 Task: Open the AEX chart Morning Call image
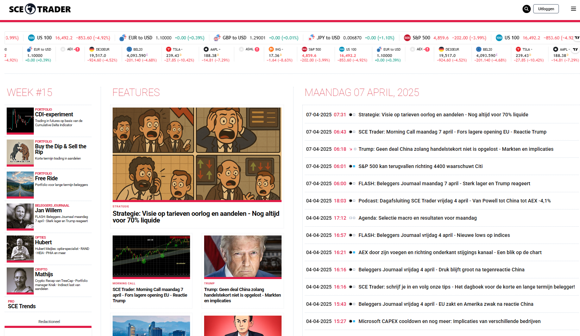[151, 257]
